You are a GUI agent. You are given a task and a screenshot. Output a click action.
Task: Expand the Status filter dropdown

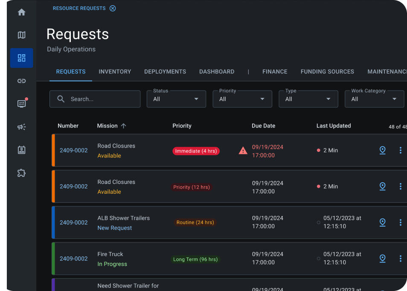176,99
